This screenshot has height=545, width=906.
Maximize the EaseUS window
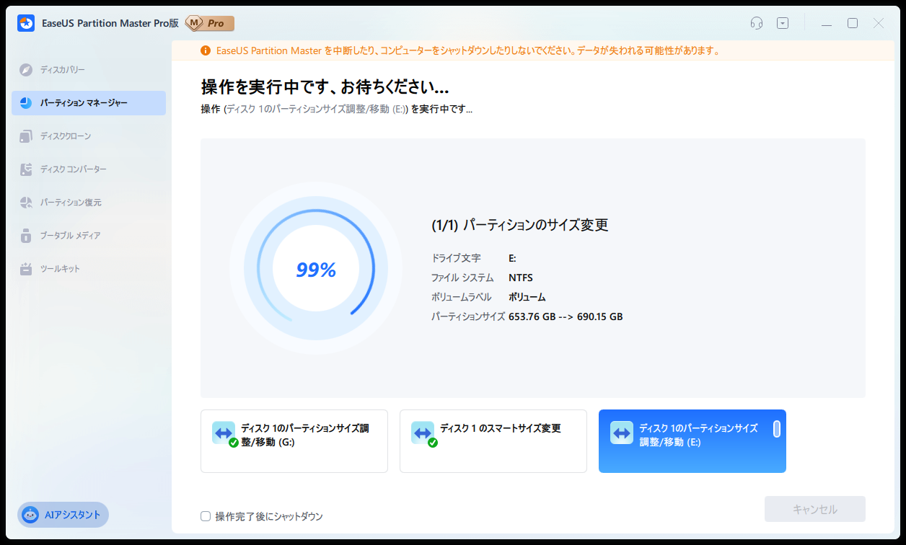click(x=853, y=23)
